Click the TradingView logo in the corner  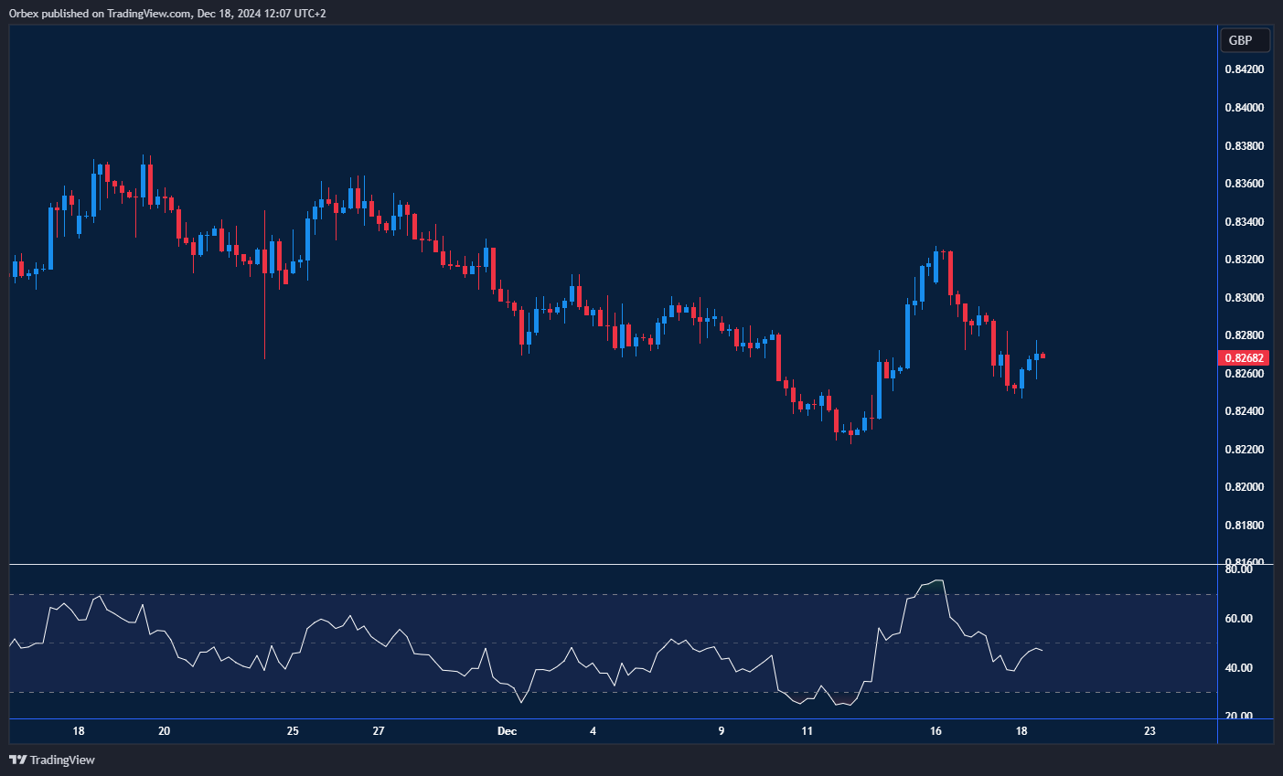point(52,760)
